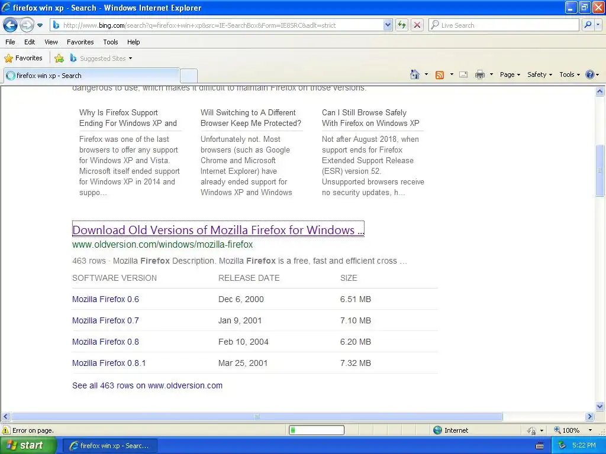Click the Bing icon in address bar
Screen dimensions: 606x454
click(56, 25)
